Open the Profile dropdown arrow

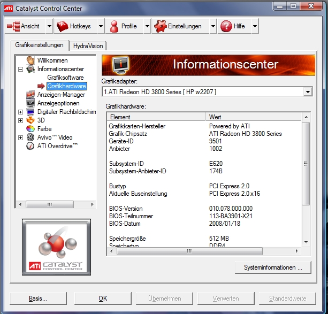click(148, 26)
